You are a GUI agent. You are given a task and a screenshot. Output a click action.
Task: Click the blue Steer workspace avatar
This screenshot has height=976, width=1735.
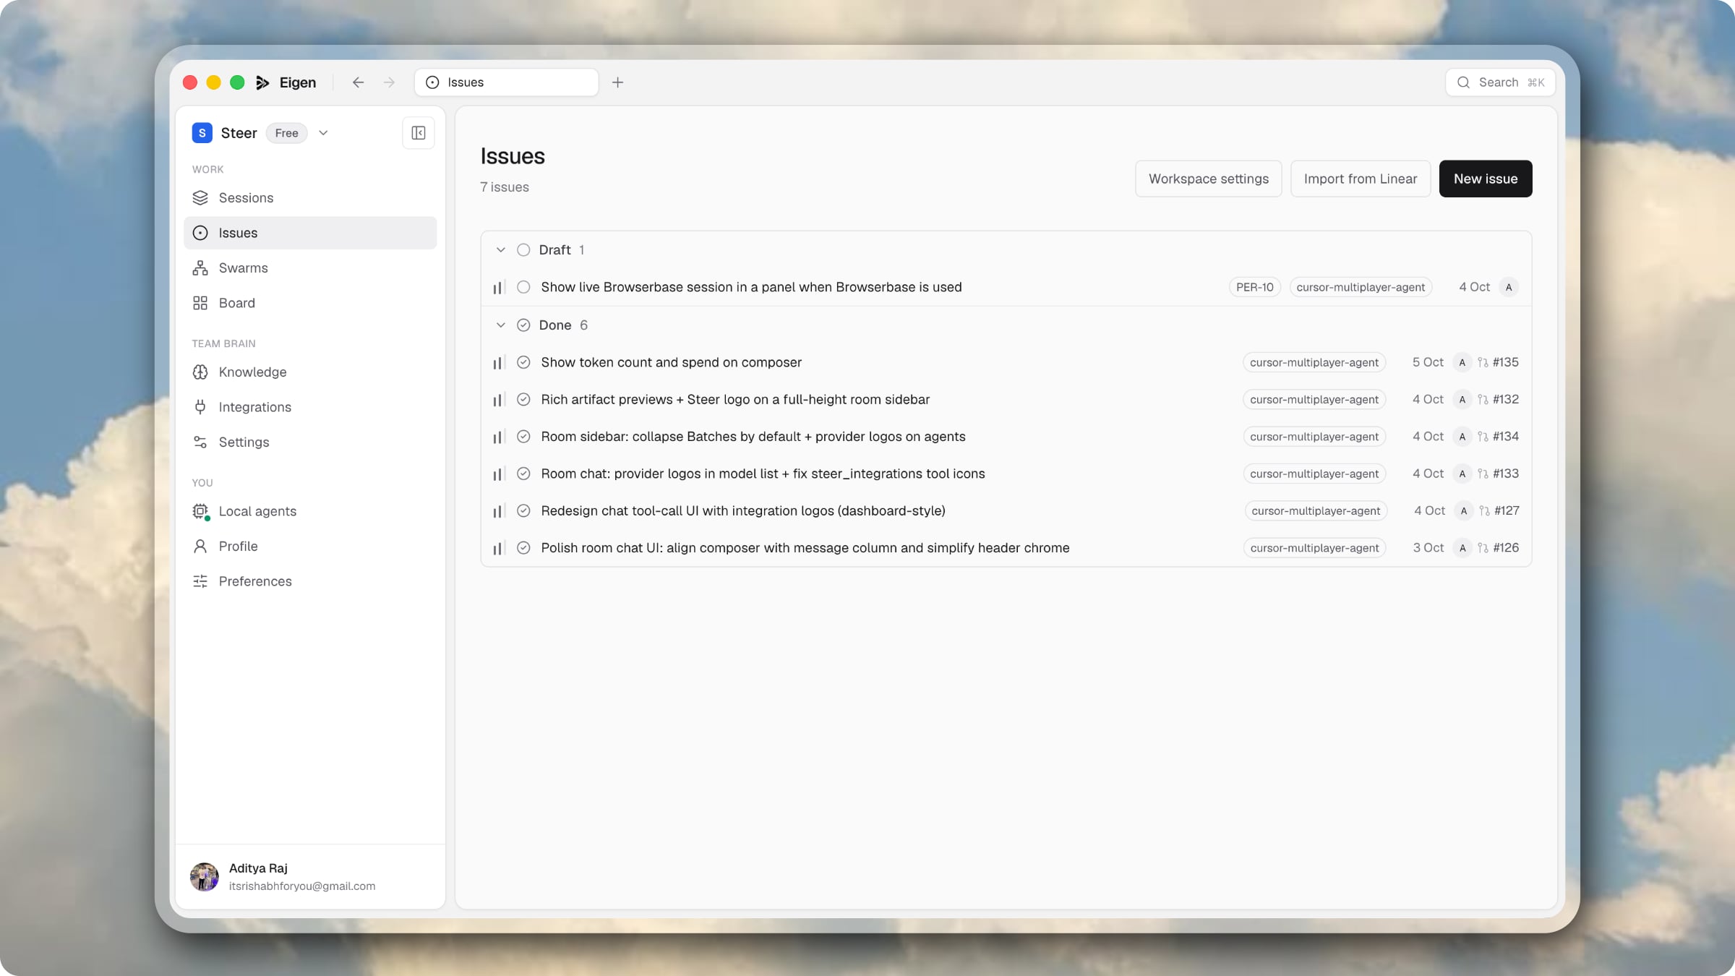coord(202,133)
